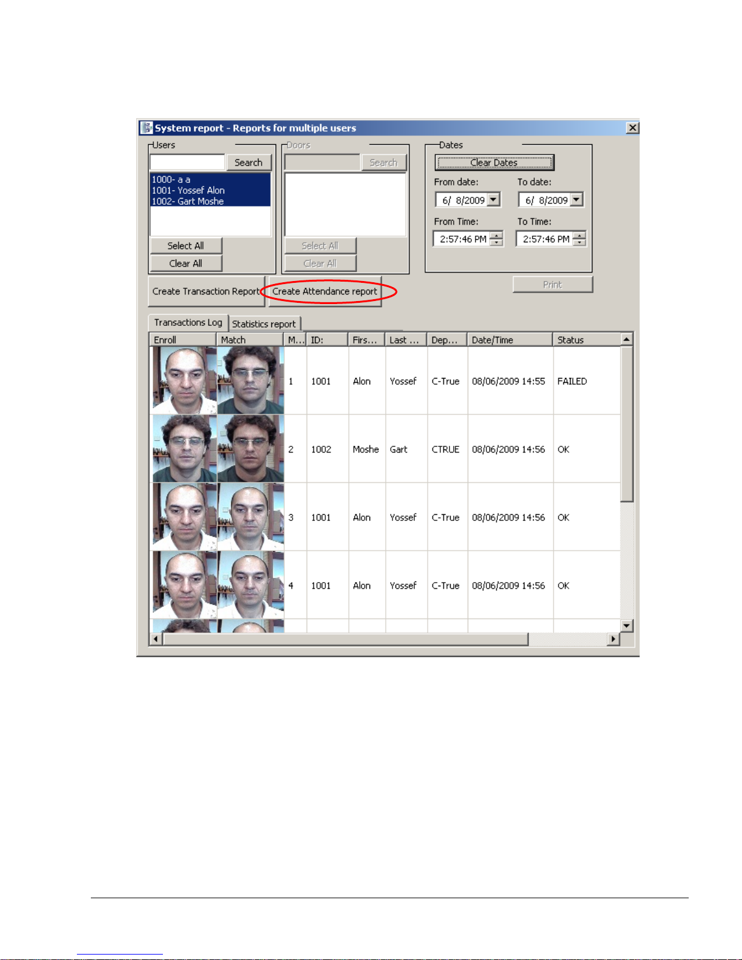Click vertical scrollbar up arrow in log
The width and height of the screenshot is (742, 960).
pos(627,339)
